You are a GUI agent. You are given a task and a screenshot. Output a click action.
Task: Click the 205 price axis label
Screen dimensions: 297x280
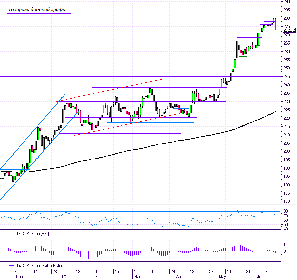(287, 143)
